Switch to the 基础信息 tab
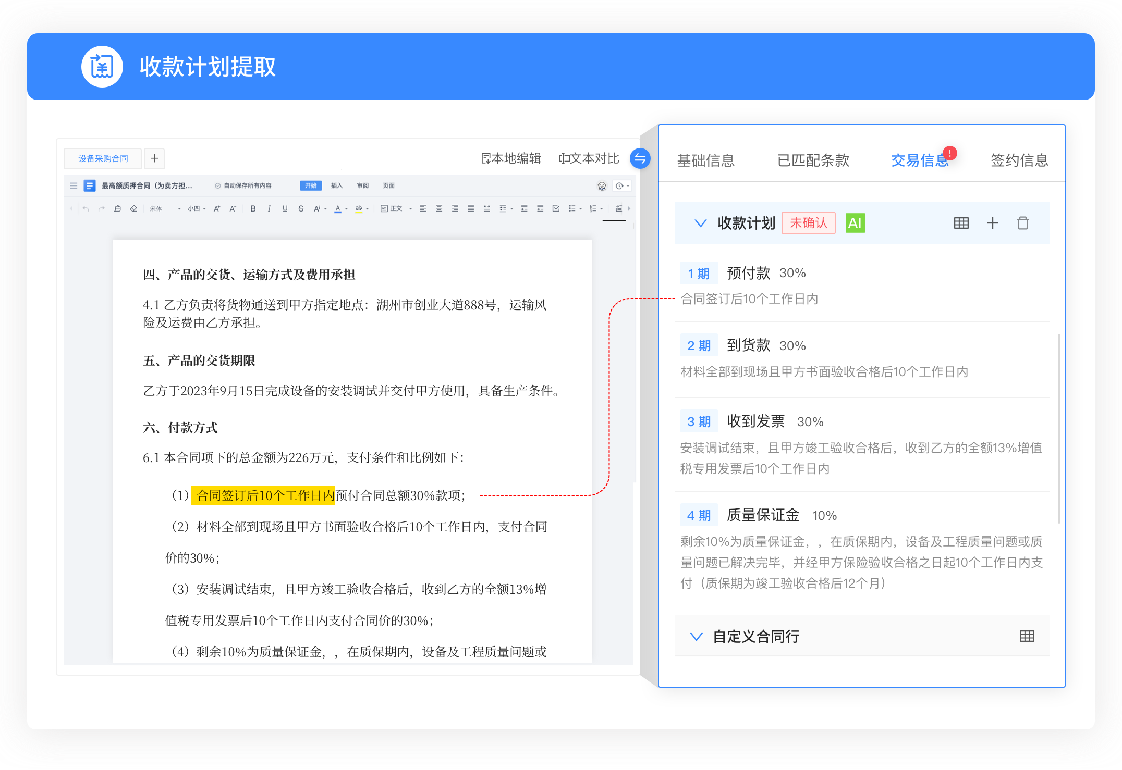Screen dimensions: 1122x770 tap(706, 160)
